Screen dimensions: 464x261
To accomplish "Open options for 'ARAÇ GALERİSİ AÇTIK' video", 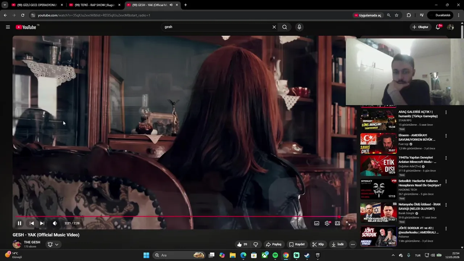I will click(446, 112).
